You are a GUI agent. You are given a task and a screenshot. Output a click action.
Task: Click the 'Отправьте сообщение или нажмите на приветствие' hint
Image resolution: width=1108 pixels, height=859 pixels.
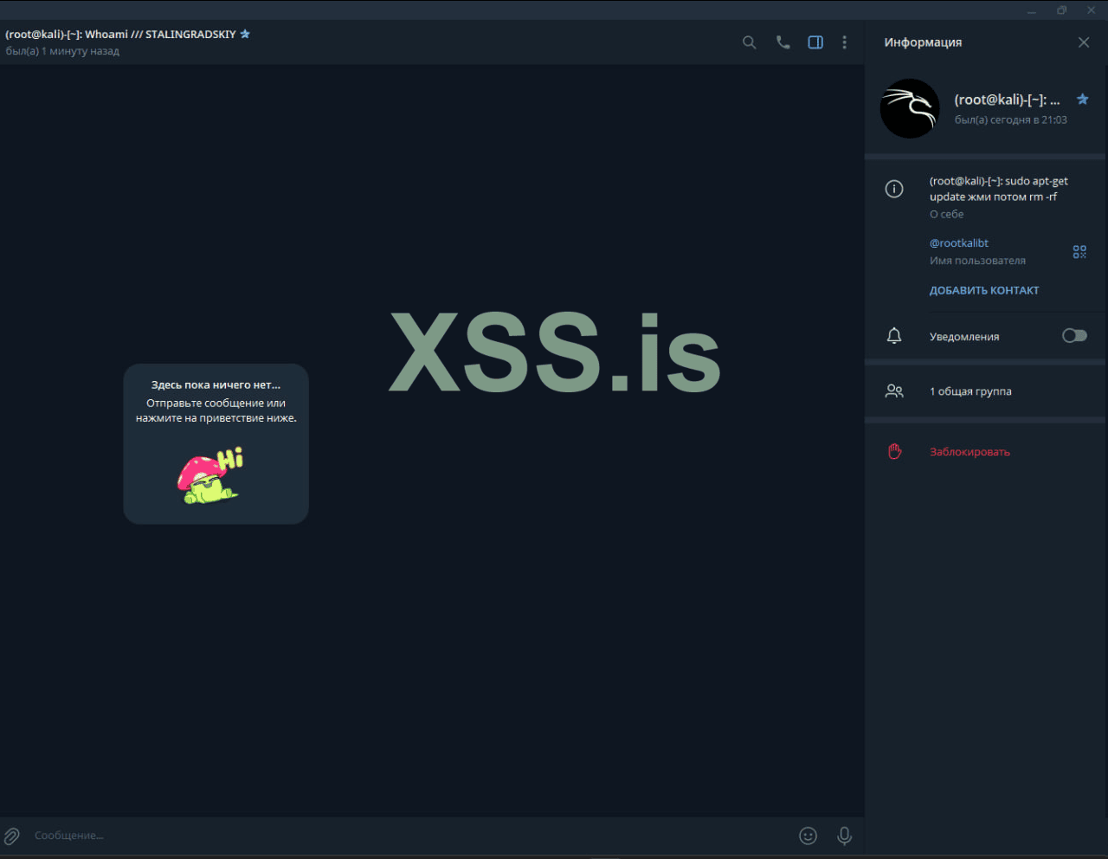coord(216,410)
